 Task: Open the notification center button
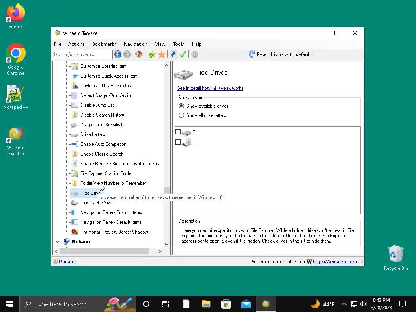pyautogui.click(x=403, y=304)
